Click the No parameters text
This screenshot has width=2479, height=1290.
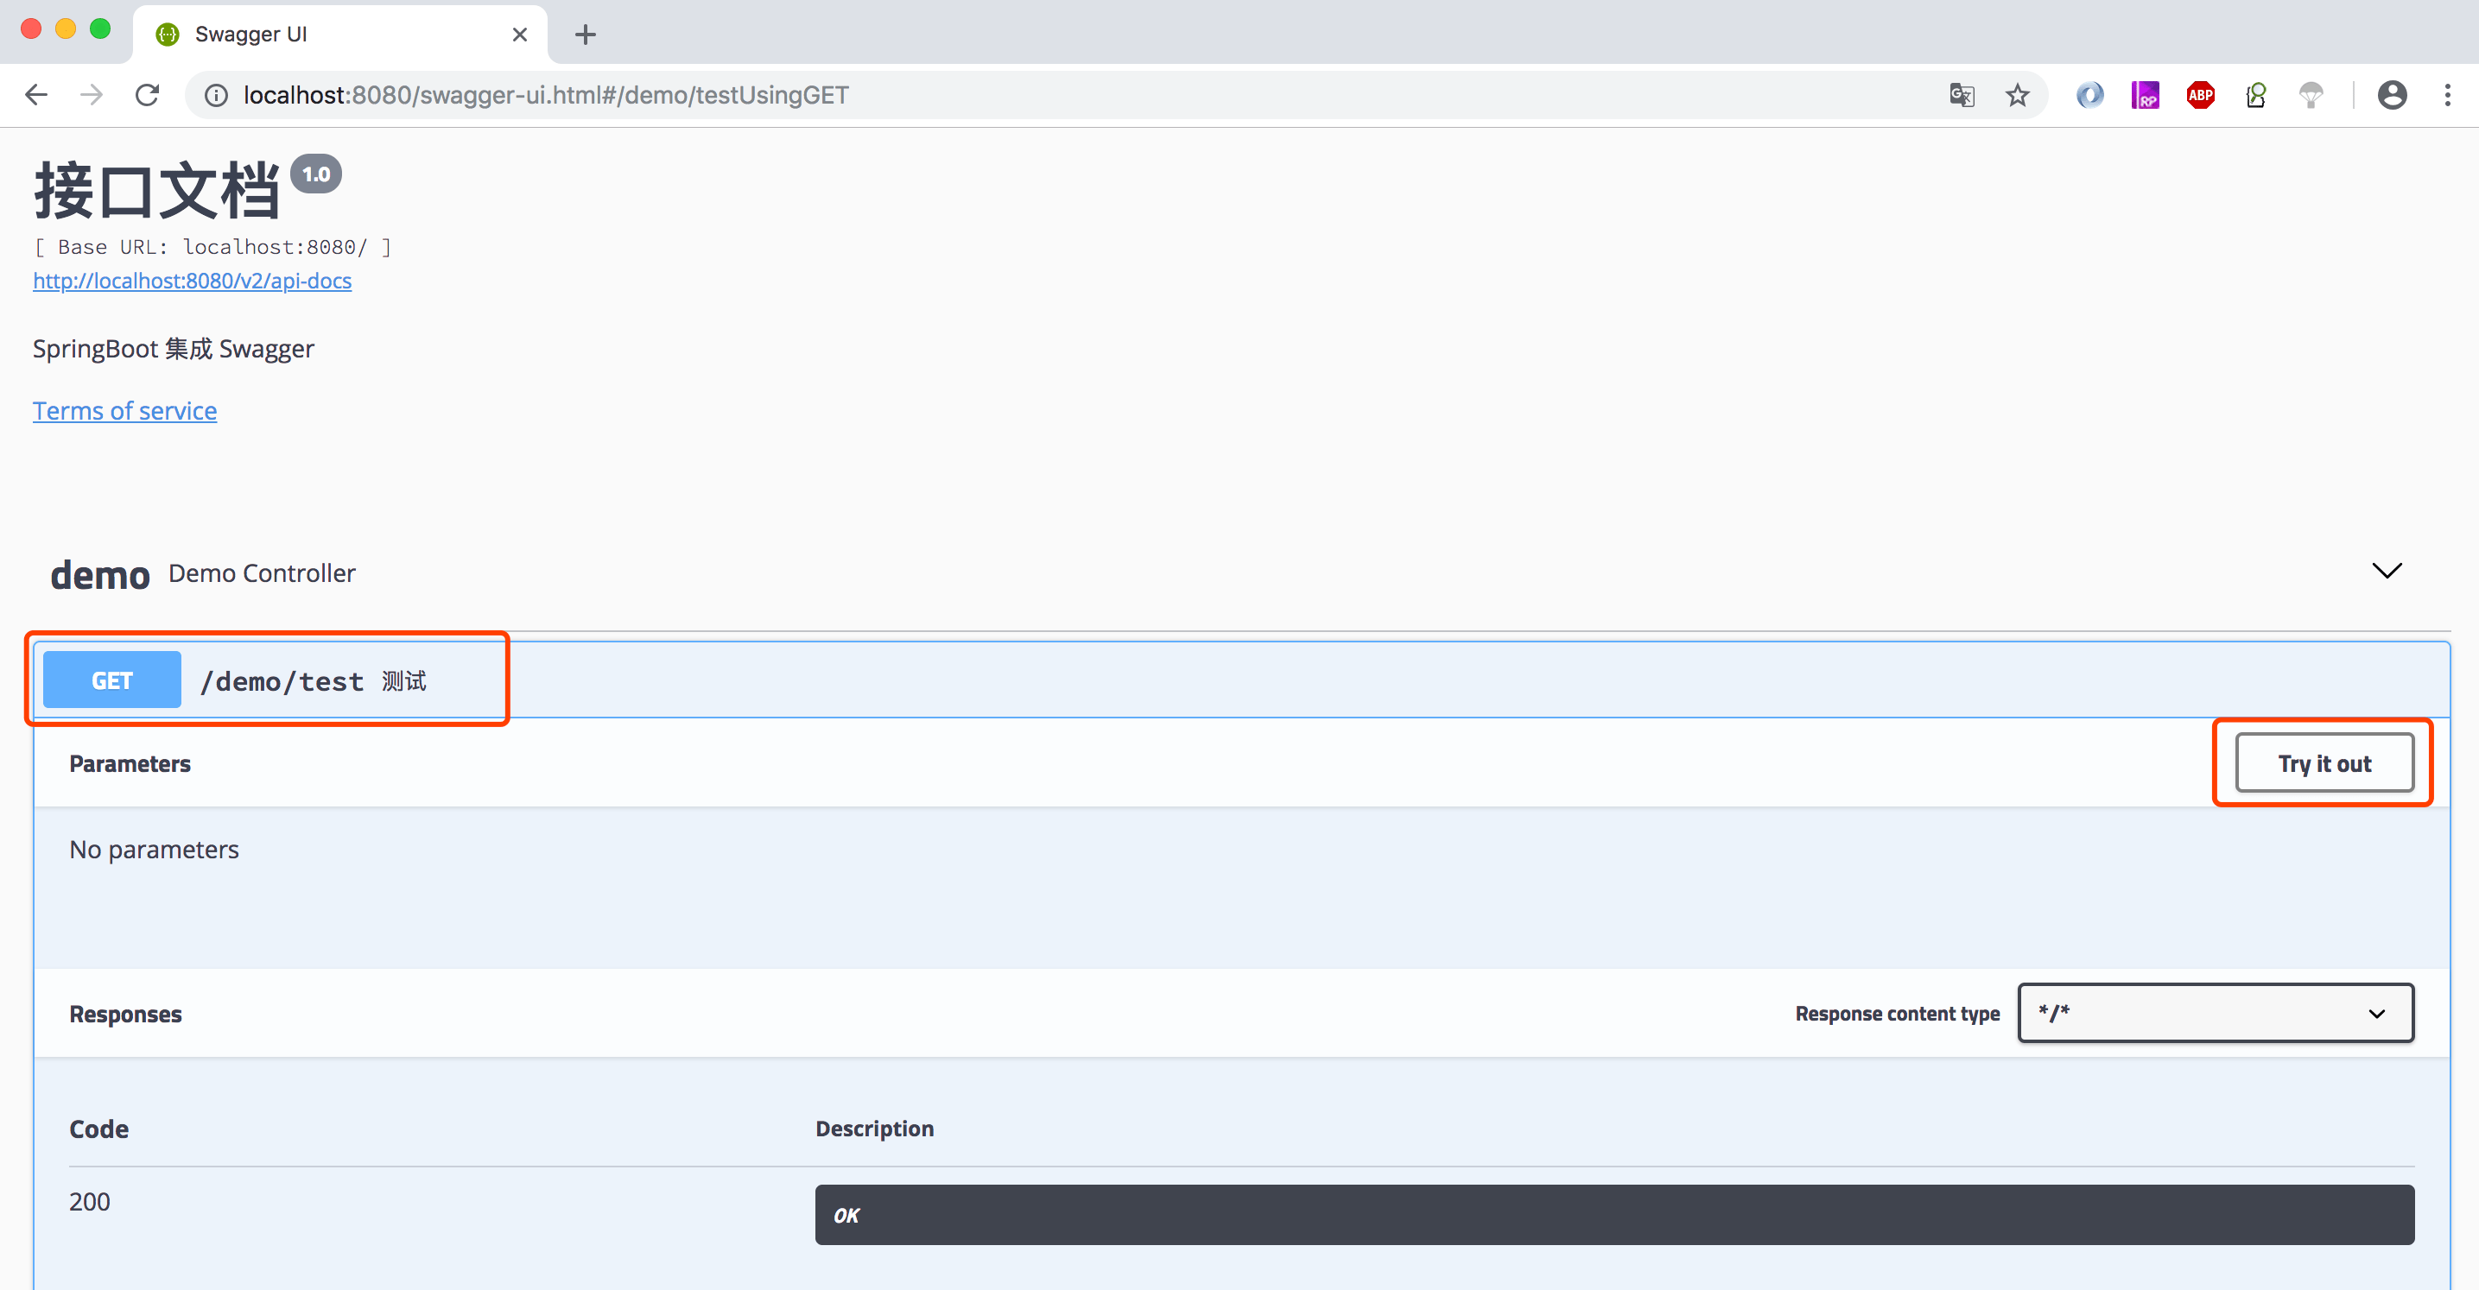click(154, 850)
